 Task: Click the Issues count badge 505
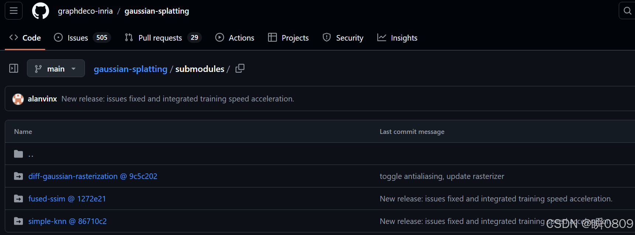click(x=102, y=38)
